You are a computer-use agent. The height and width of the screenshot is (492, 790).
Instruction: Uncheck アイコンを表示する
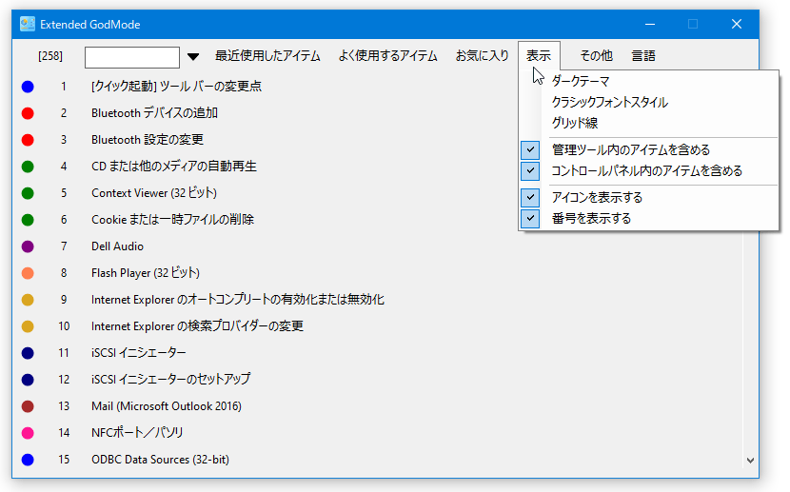530,197
